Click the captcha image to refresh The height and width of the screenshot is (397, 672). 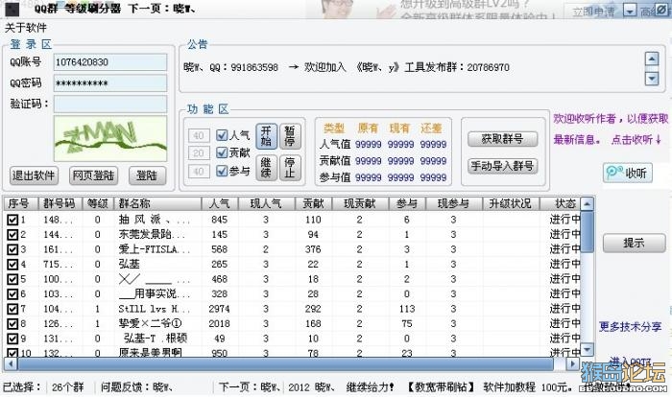(x=110, y=138)
